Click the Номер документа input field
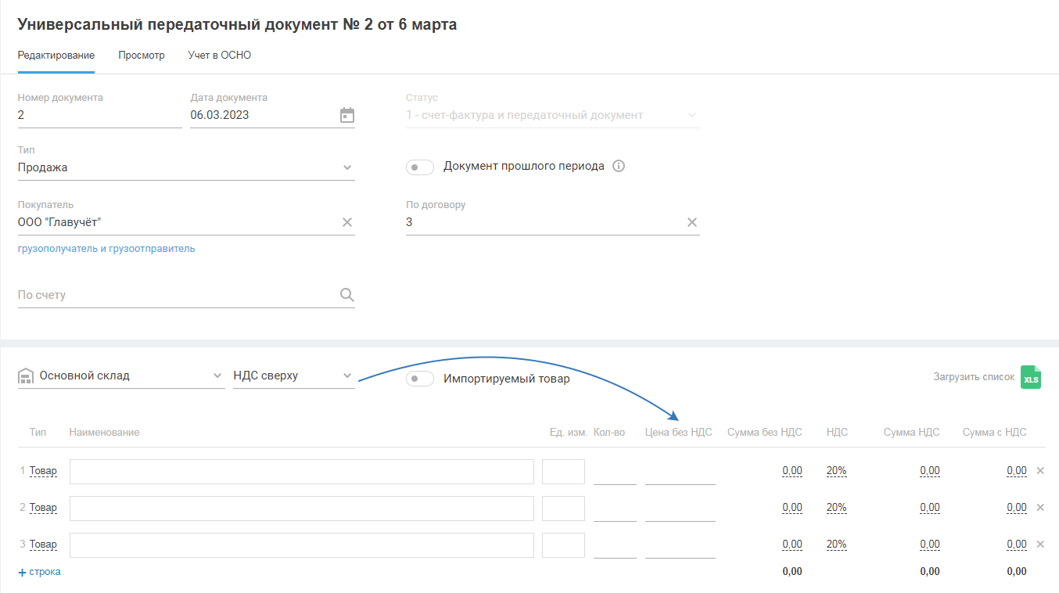 coord(99,115)
